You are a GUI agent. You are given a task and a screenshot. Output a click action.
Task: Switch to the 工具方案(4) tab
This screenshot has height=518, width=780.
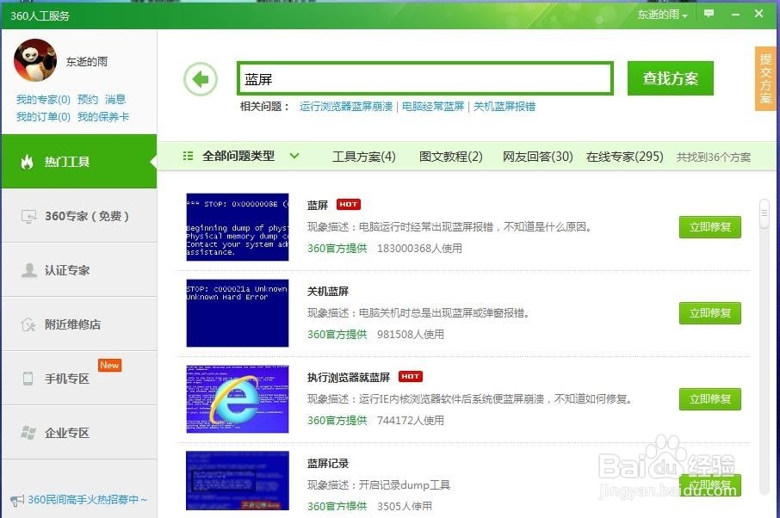(363, 157)
